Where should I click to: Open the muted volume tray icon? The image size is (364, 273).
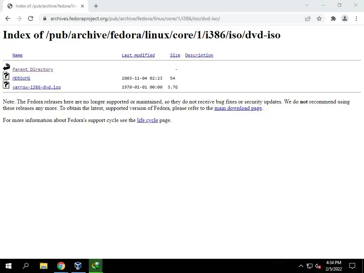coord(318,266)
